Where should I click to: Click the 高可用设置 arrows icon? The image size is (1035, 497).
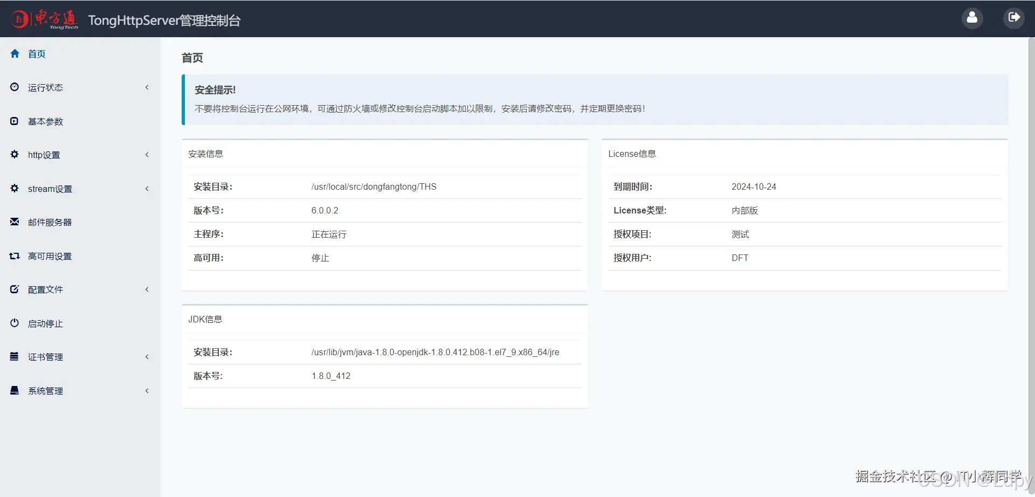pyautogui.click(x=15, y=256)
